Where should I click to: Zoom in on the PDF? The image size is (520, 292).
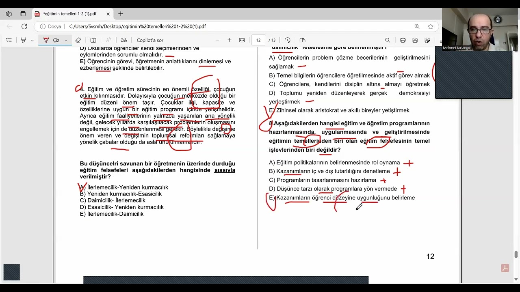tap(230, 40)
